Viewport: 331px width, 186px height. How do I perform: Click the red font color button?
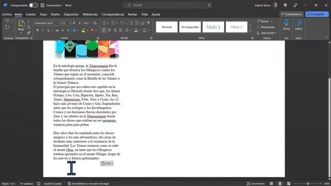pyautogui.click(x=92, y=30)
